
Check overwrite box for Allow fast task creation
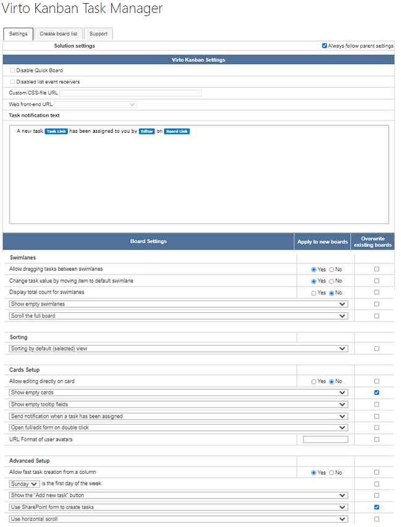point(377,472)
